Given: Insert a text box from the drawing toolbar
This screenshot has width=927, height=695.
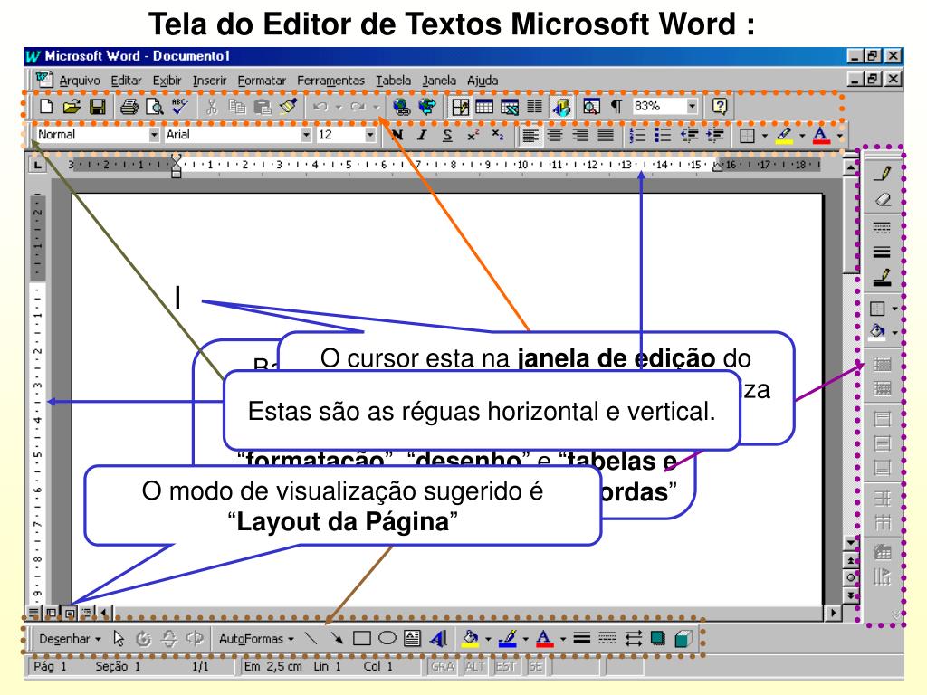Looking at the screenshot, I should coord(413,638).
